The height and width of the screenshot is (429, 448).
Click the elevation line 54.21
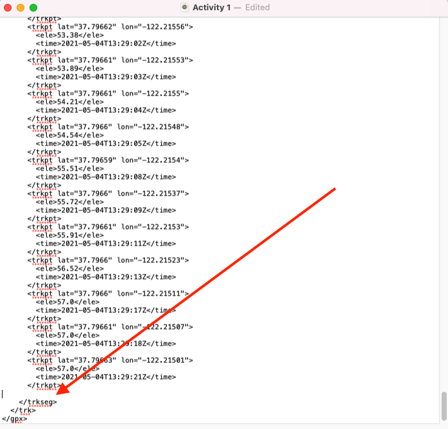(x=70, y=102)
